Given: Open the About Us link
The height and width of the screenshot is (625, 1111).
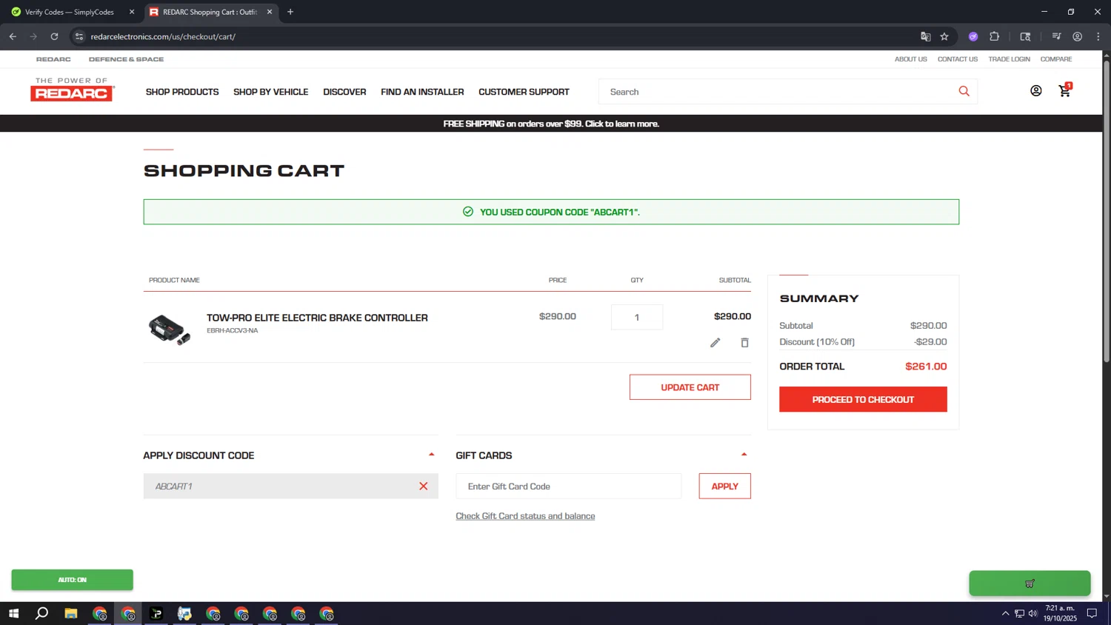Looking at the screenshot, I should point(910,59).
